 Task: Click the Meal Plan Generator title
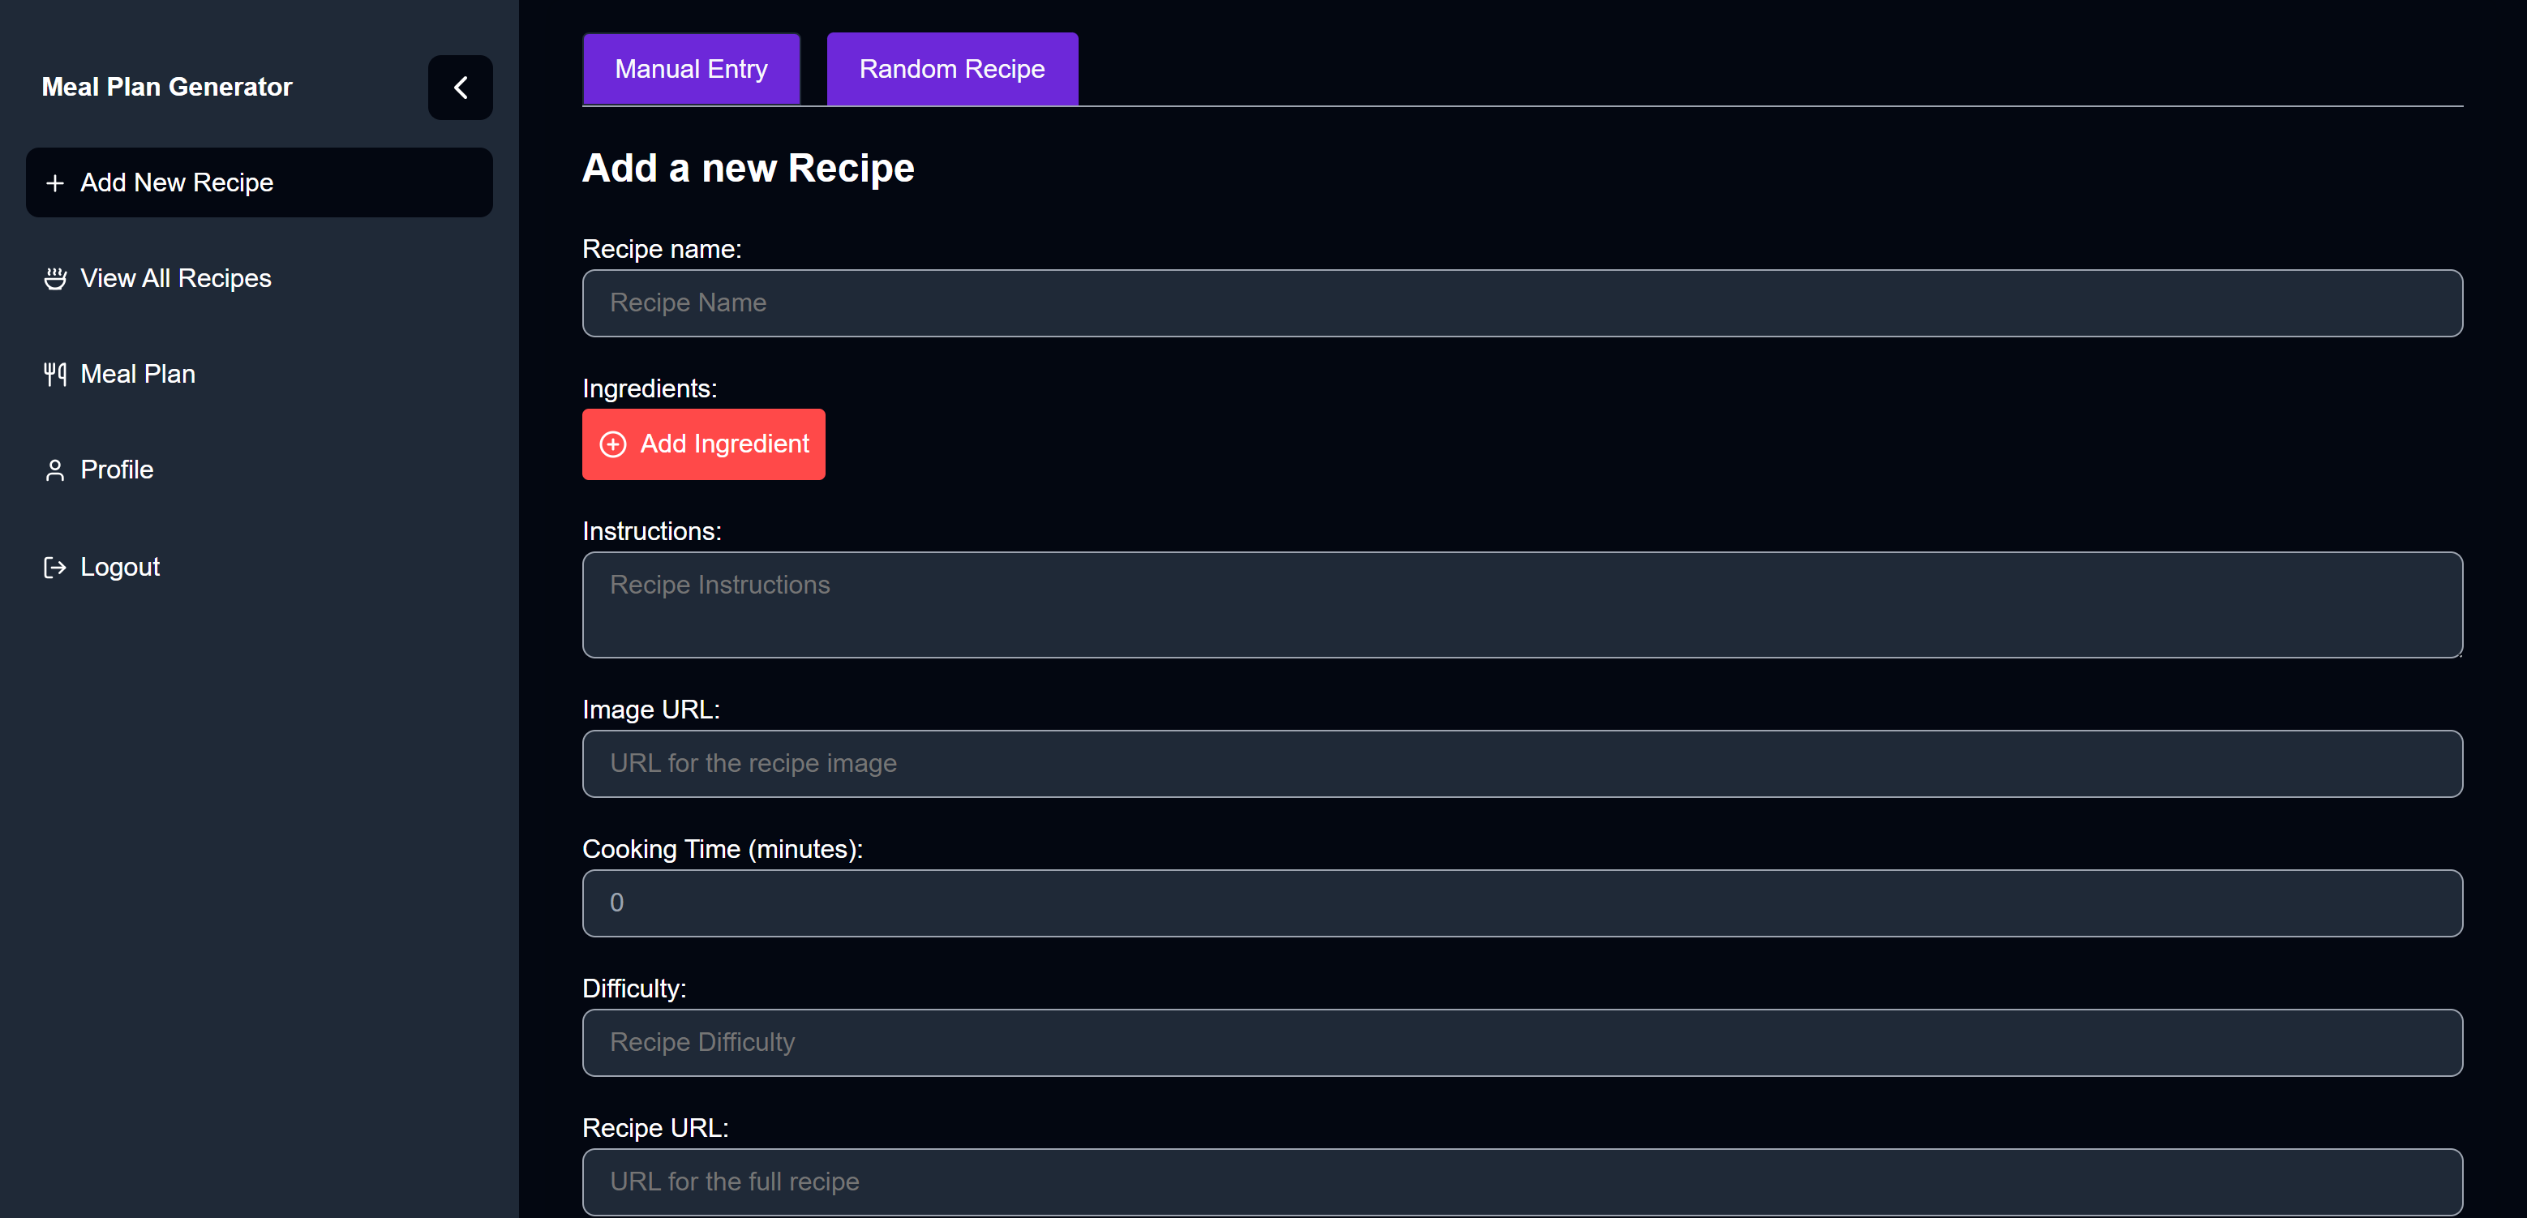pyautogui.click(x=167, y=88)
